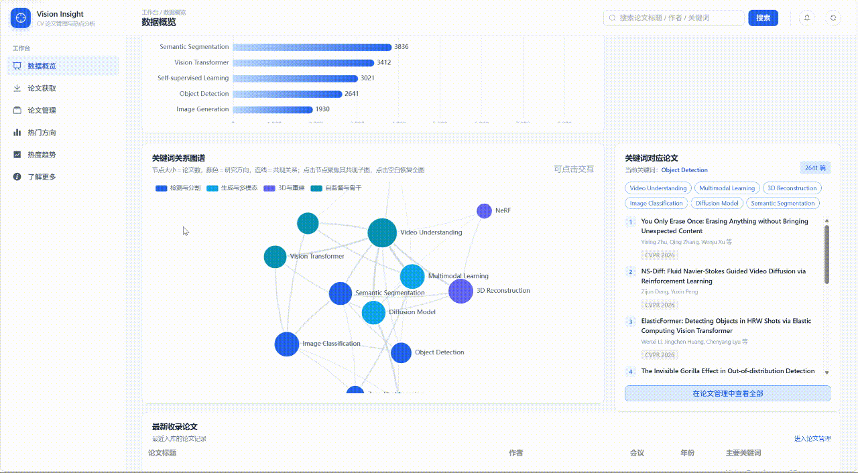Focus the paper search input field
The height and width of the screenshot is (473, 858).
coord(674,18)
